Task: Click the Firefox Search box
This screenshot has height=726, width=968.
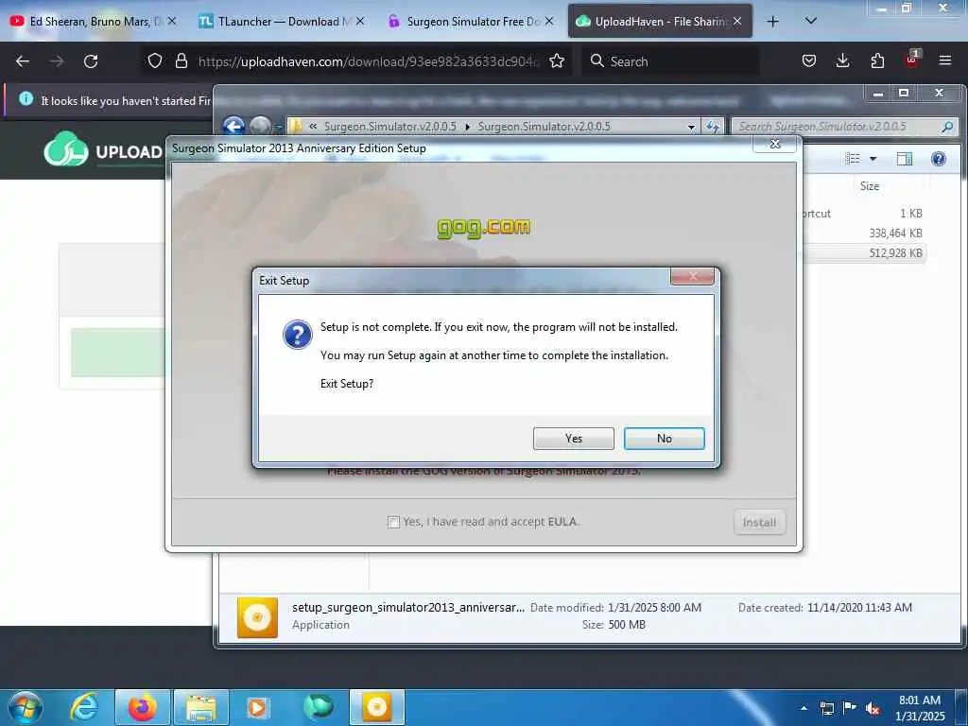Action: (x=672, y=61)
